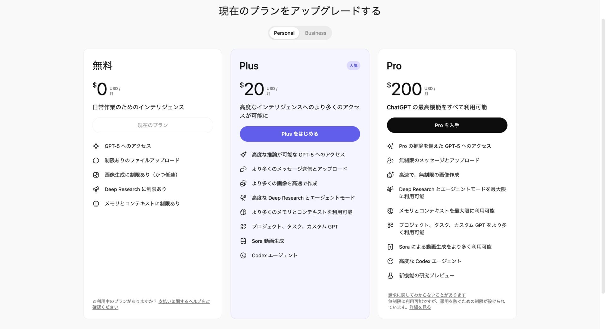Click the Codex agent icon in Plus plan
The width and height of the screenshot is (606, 329).
point(243,255)
